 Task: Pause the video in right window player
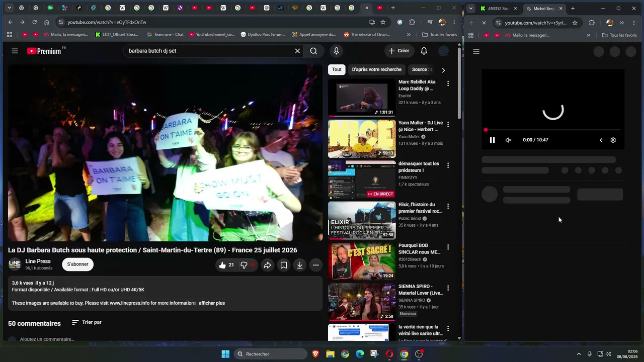tap(492, 140)
